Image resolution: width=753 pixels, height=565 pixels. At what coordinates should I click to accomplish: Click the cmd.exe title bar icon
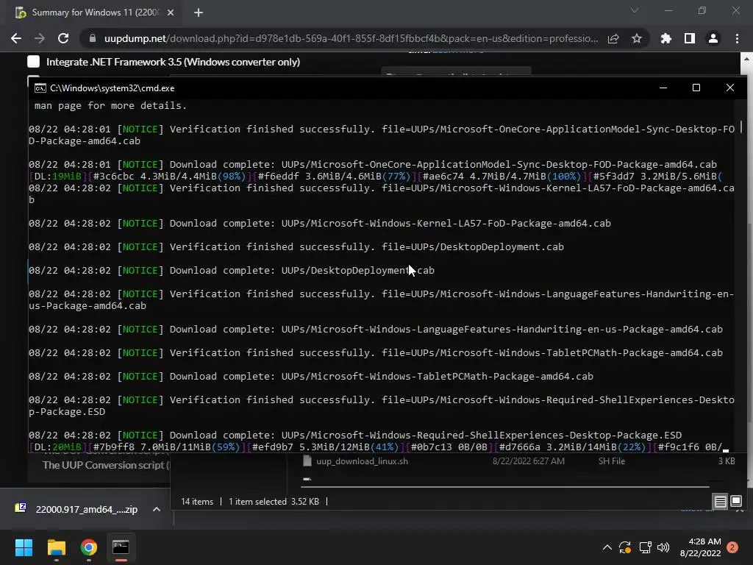40,88
